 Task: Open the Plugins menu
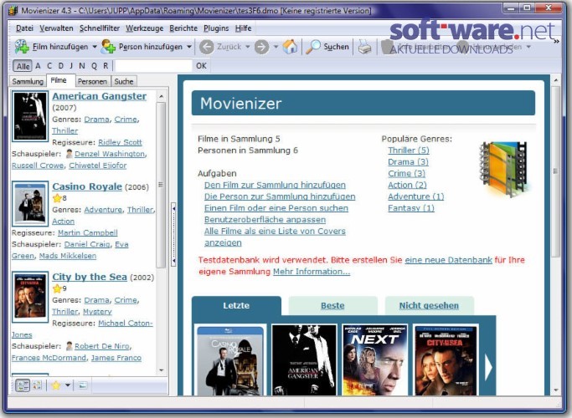(x=216, y=28)
